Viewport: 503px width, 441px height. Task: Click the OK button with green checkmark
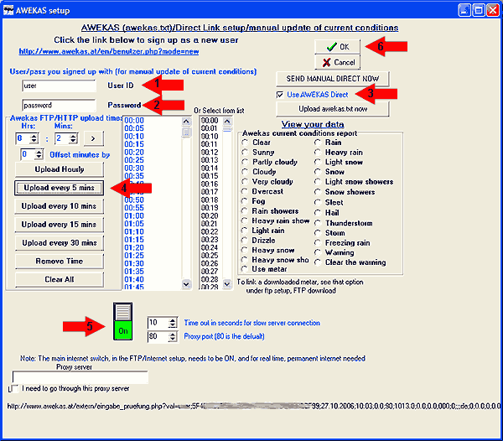point(337,47)
